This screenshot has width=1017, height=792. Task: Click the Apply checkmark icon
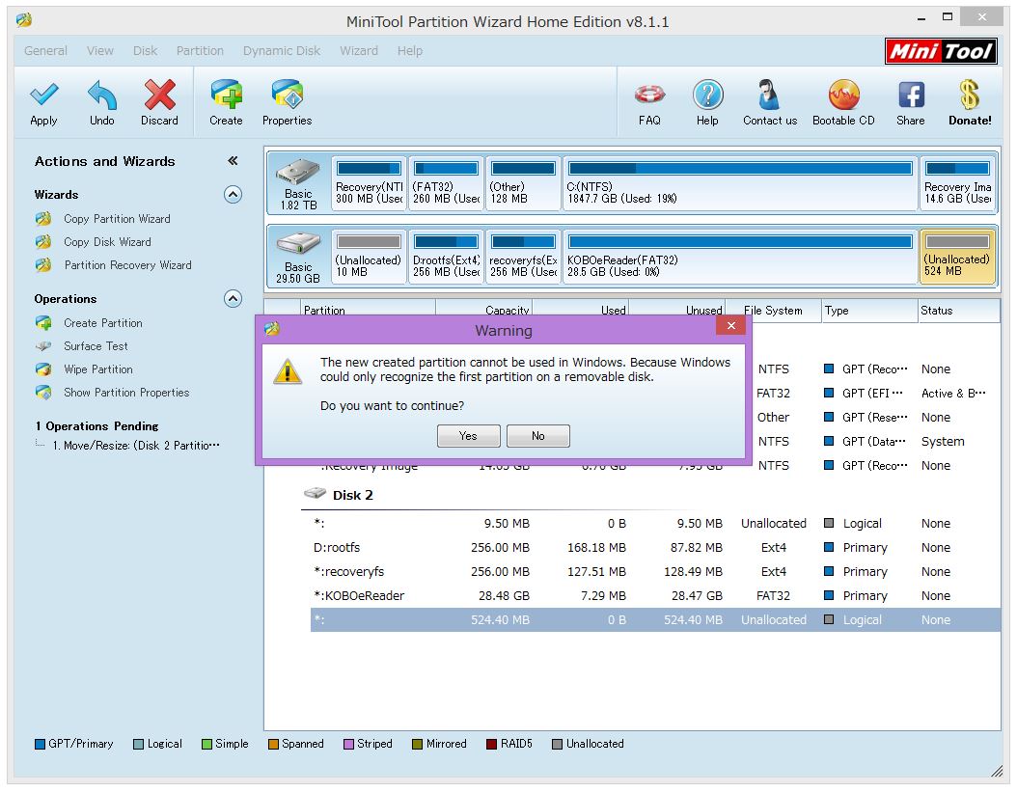(x=44, y=95)
